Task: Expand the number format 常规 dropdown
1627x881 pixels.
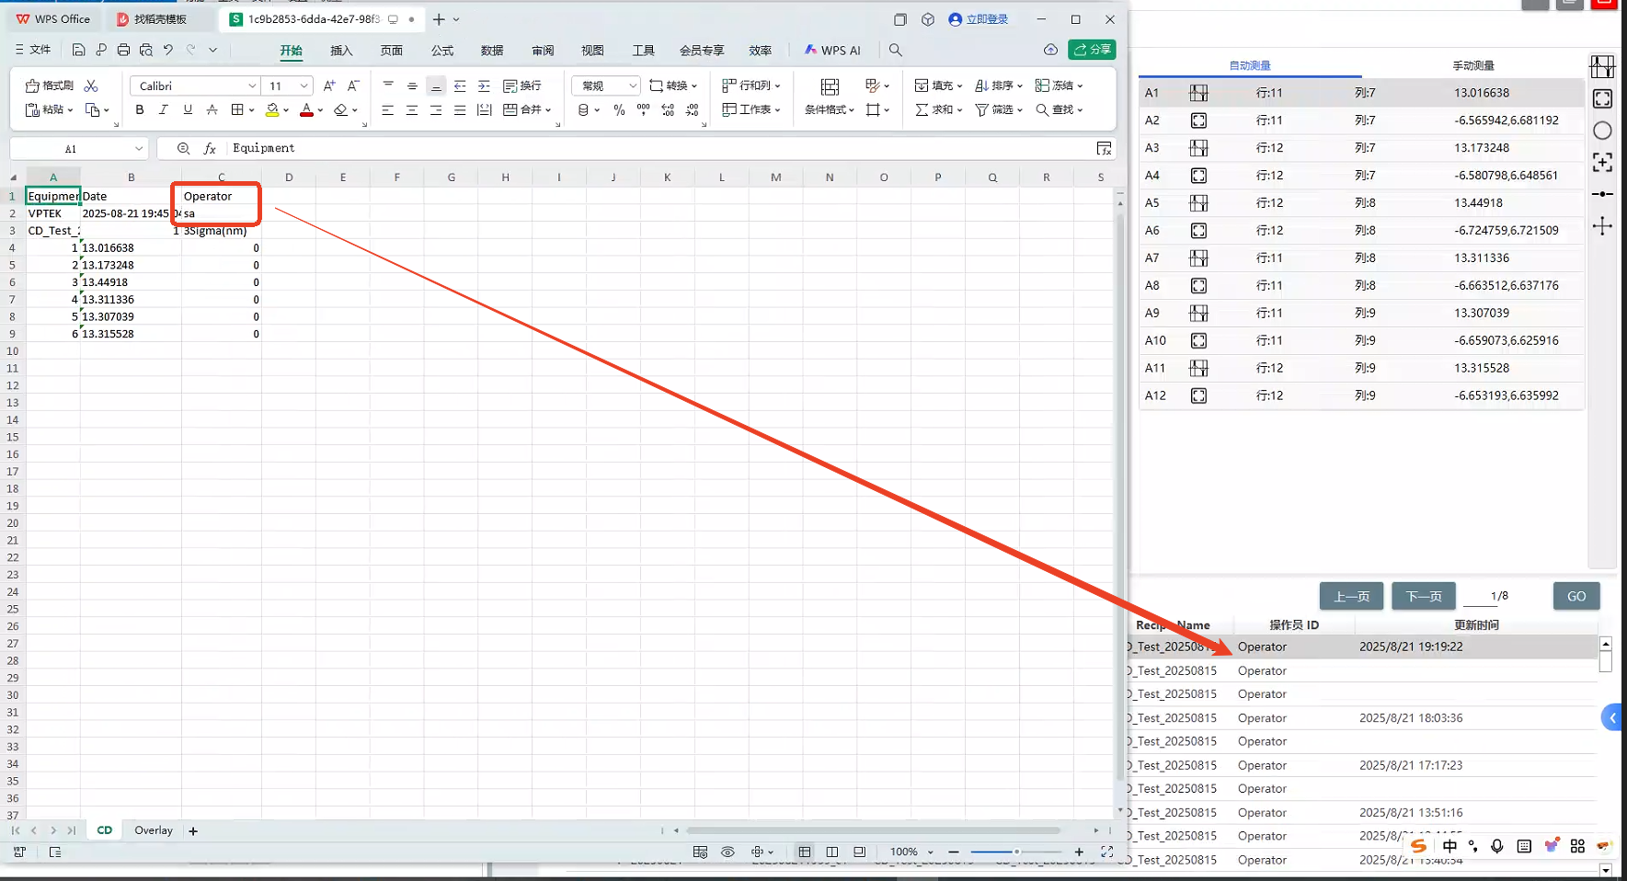Action: coord(632,86)
